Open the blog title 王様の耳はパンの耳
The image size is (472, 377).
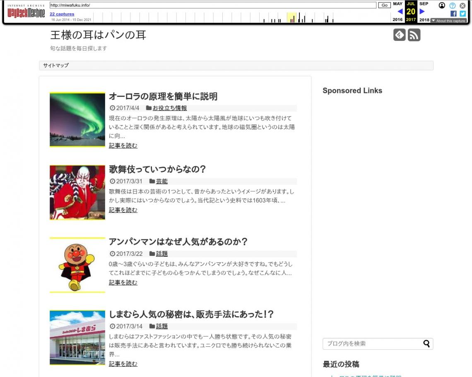[98, 35]
